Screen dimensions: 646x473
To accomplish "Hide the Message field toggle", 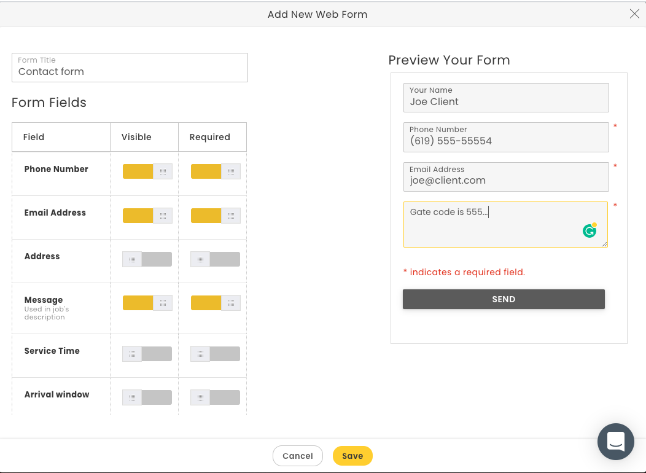I will click(x=147, y=303).
